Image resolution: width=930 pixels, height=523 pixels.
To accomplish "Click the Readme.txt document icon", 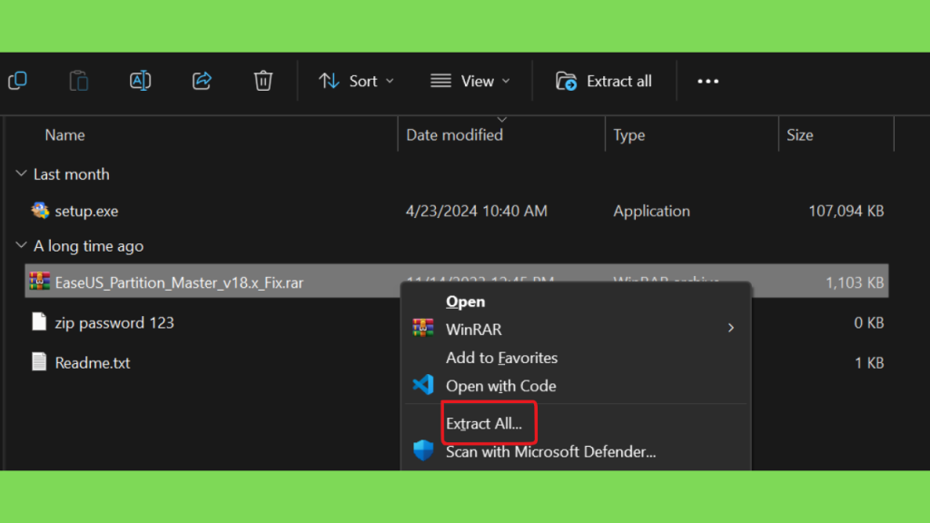I will pos(39,361).
